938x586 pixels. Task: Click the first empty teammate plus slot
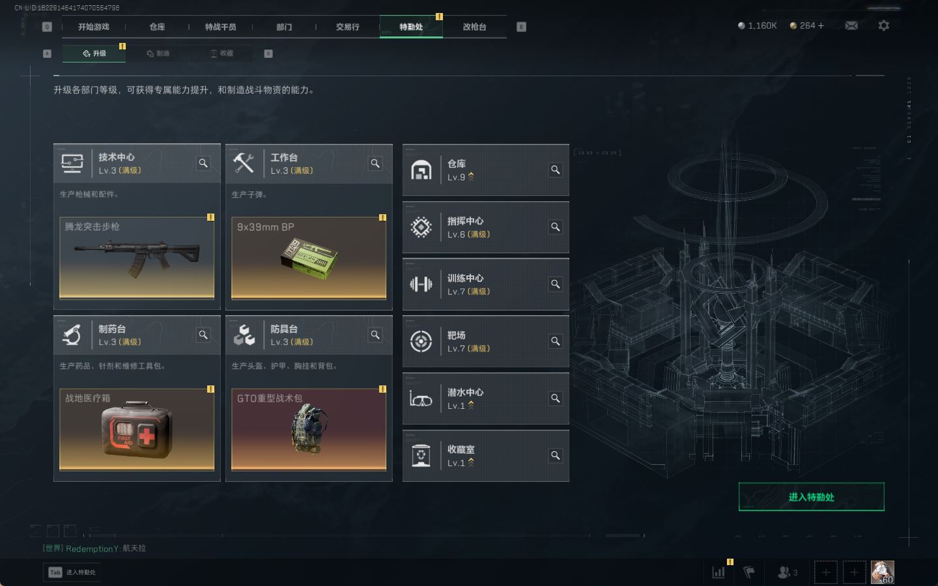coord(826,572)
